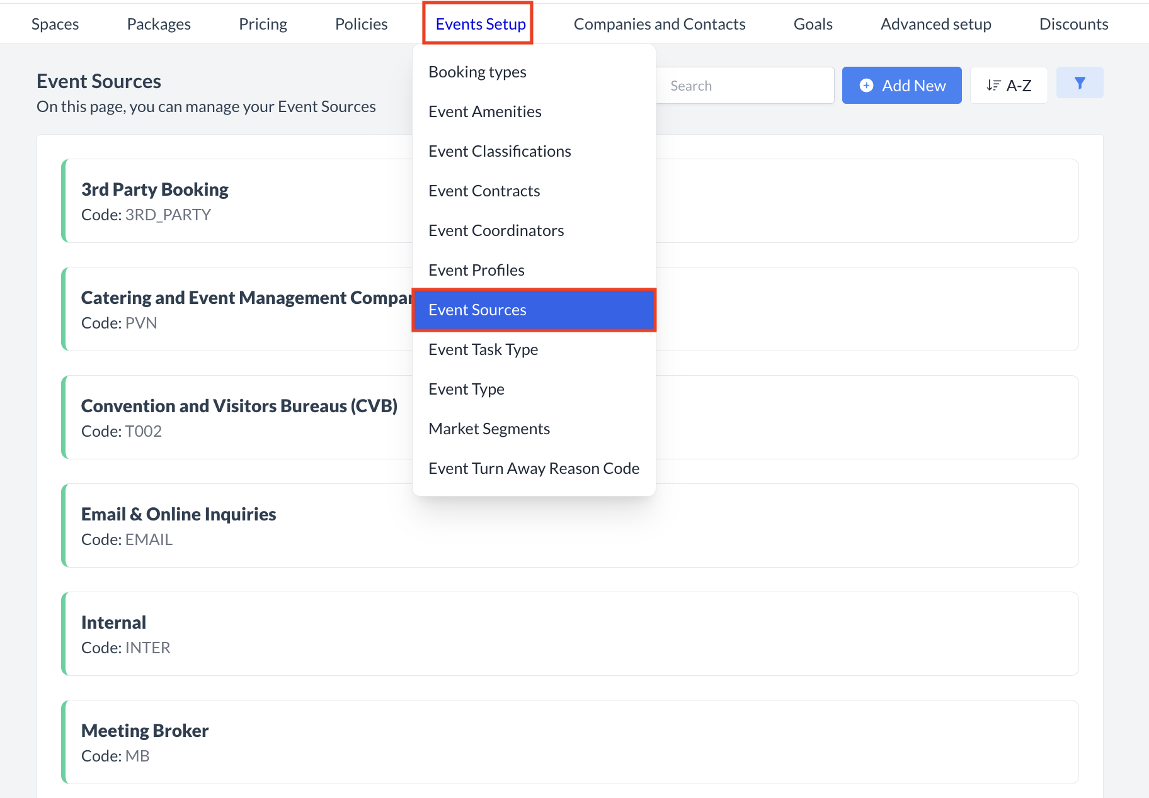Click the plus icon on Add New
The width and height of the screenshot is (1149, 798).
point(867,85)
